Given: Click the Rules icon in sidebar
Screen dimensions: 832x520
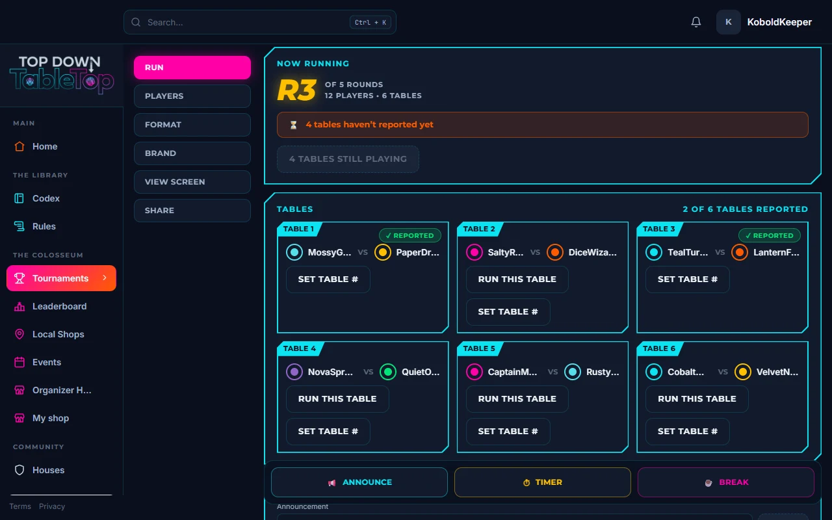Looking at the screenshot, I should click(x=19, y=226).
